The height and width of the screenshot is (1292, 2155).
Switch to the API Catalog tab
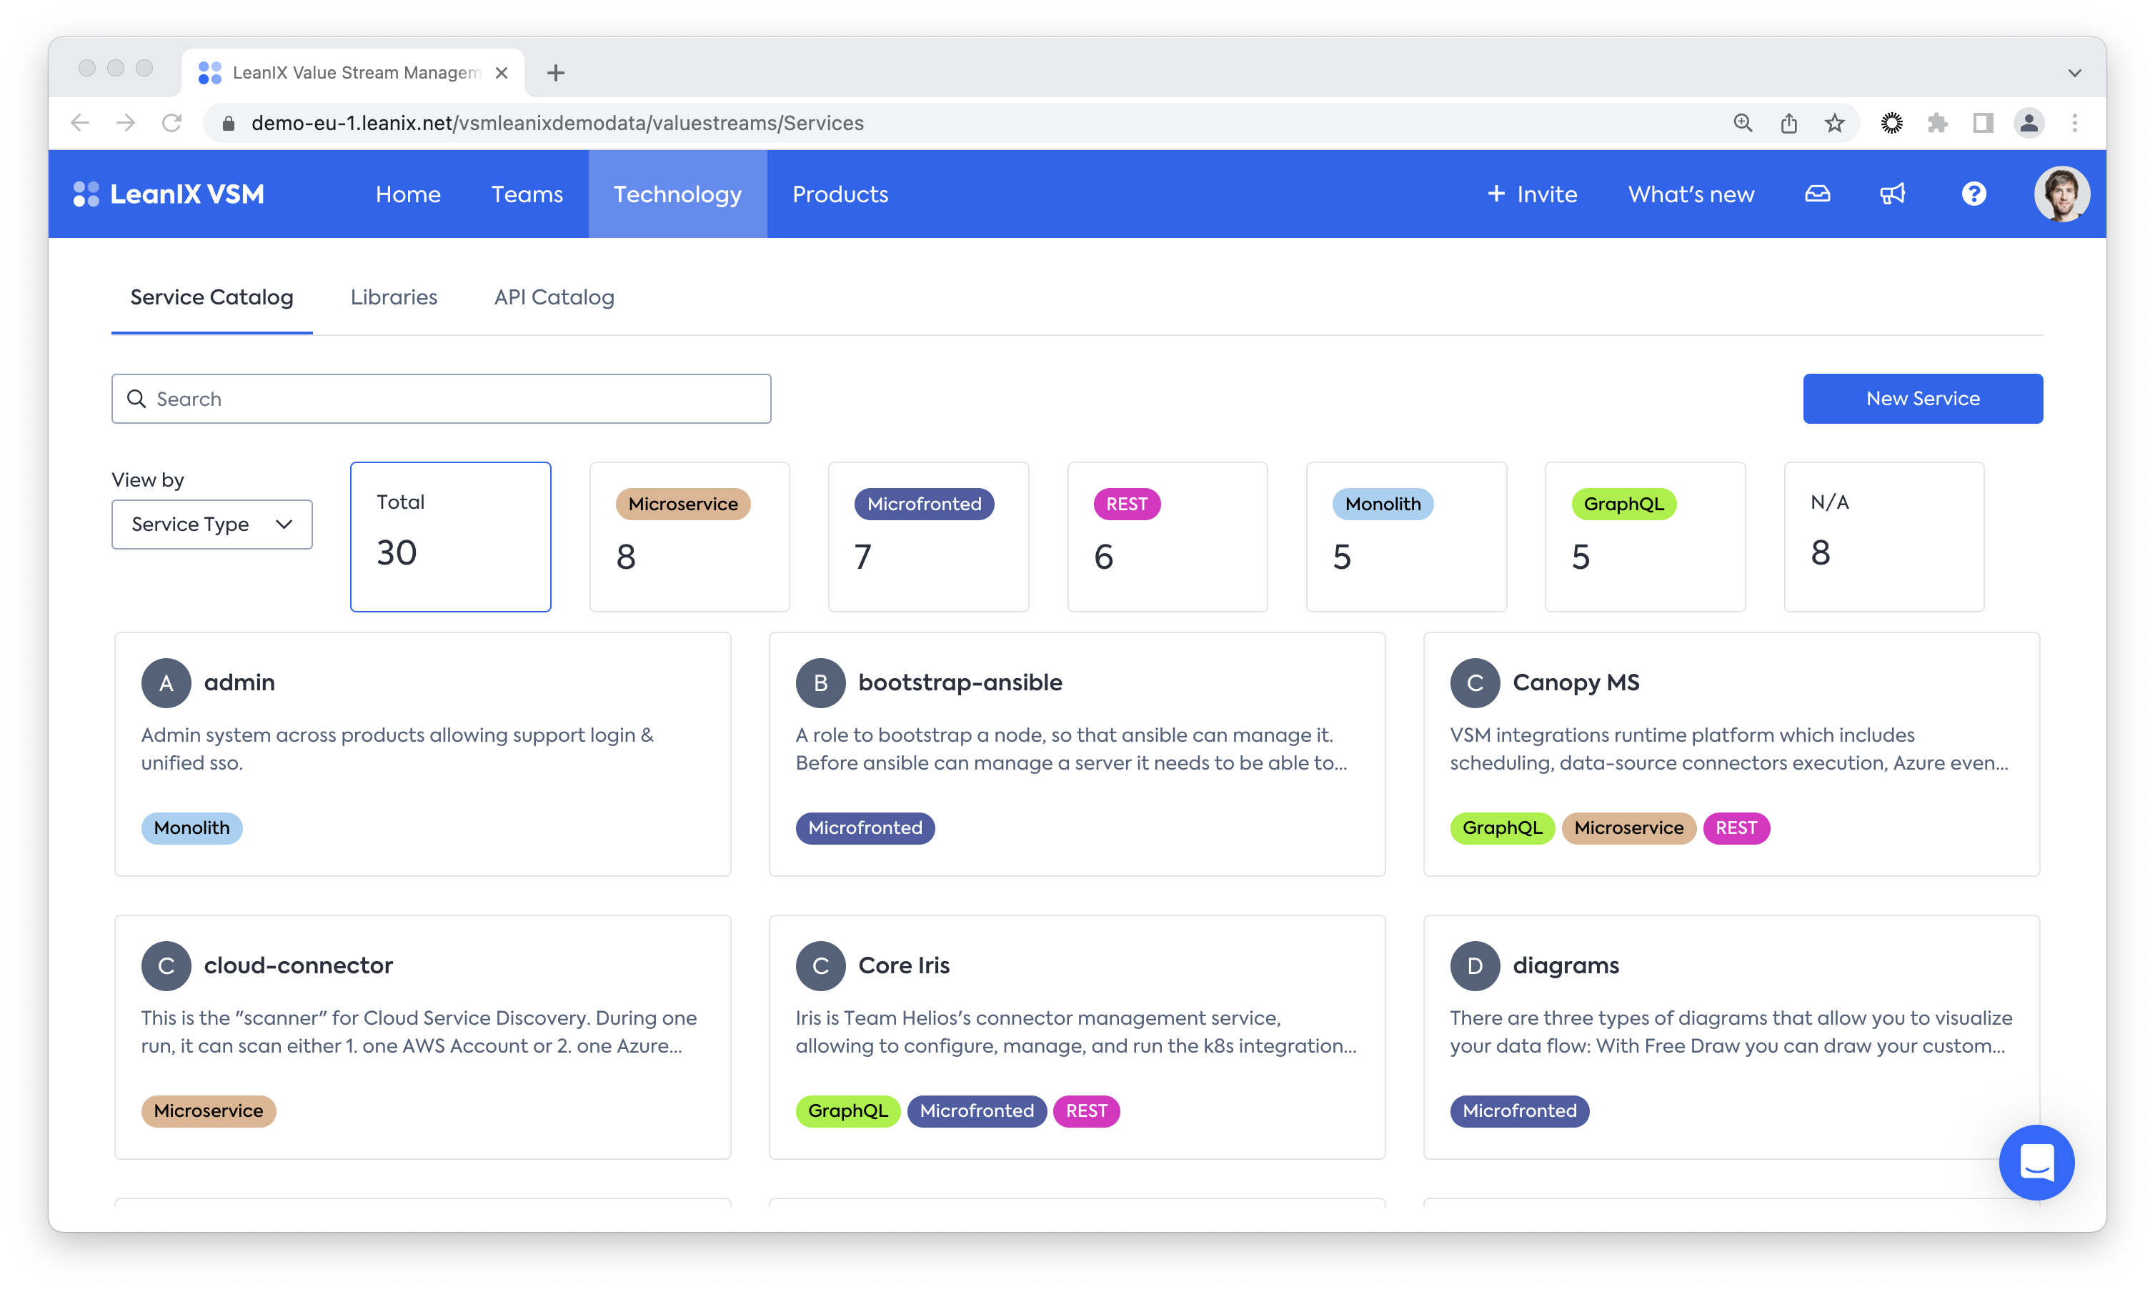tap(554, 297)
